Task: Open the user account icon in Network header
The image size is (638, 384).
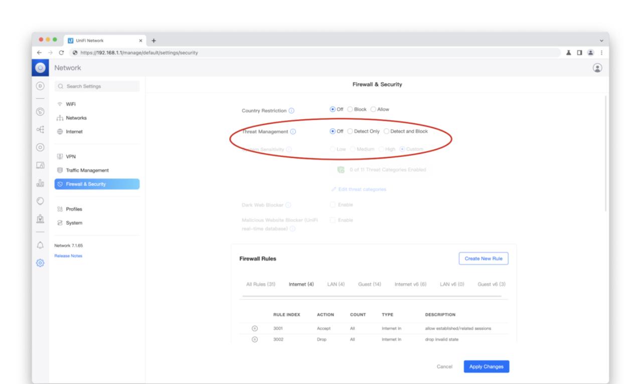Action: pos(597,68)
